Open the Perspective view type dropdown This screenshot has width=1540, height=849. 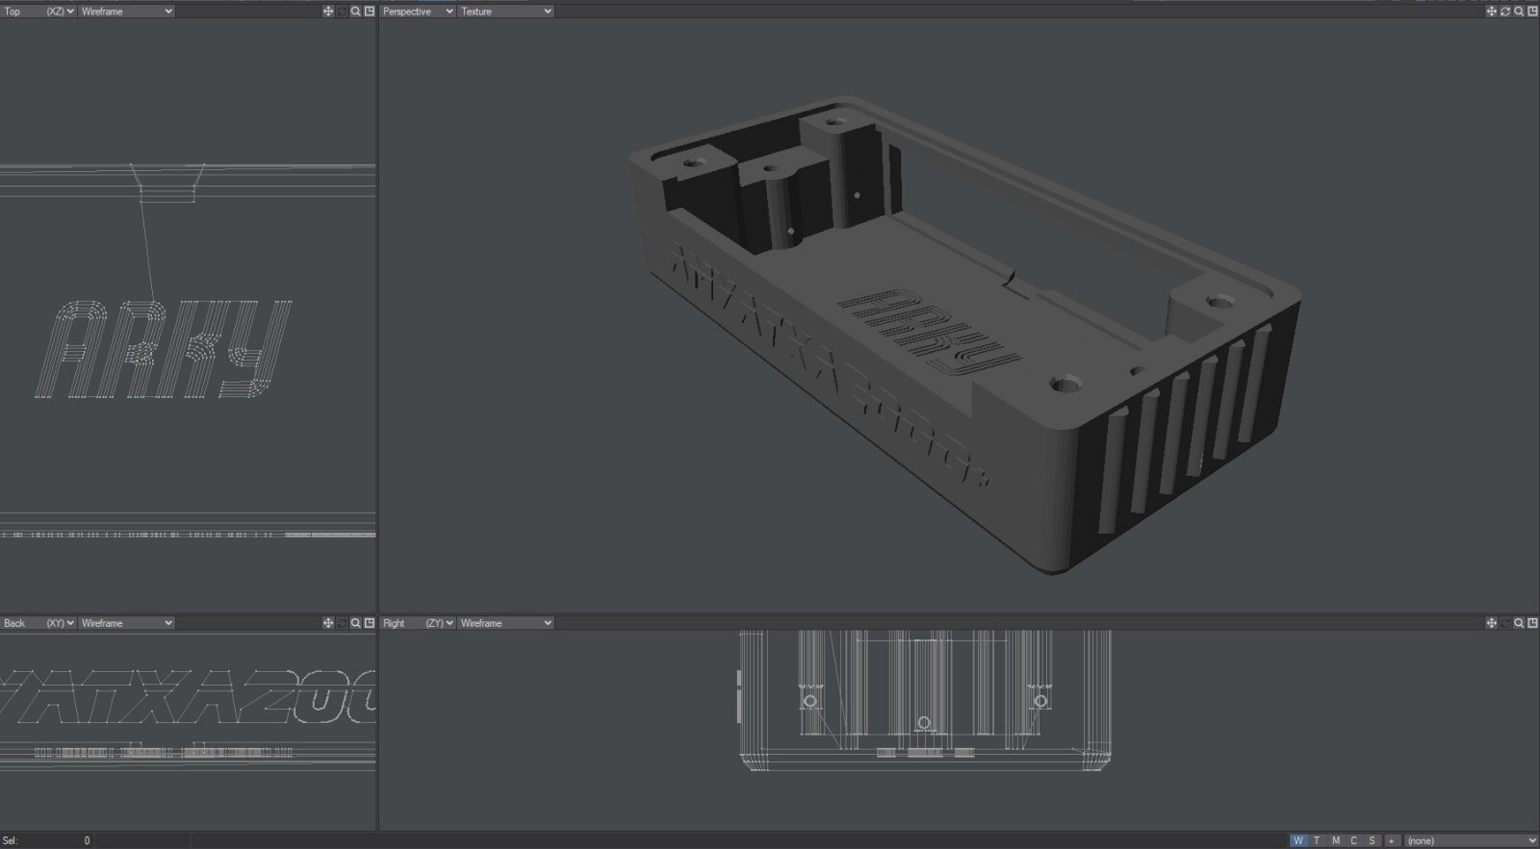click(418, 12)
